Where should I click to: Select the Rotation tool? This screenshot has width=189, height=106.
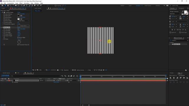coord(14,6)
